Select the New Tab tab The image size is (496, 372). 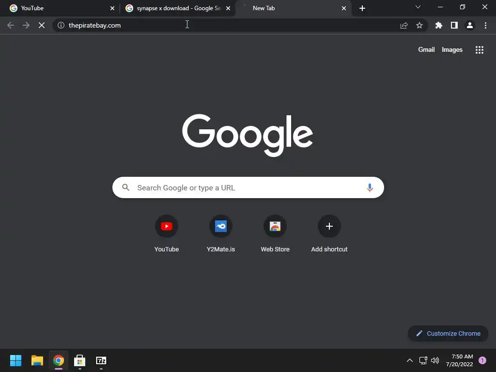[x=293, y=8]
